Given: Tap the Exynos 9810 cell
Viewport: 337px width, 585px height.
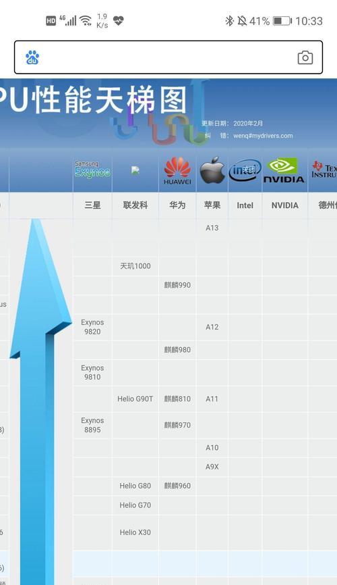Looking at the screenshot, I should (92, 372).
